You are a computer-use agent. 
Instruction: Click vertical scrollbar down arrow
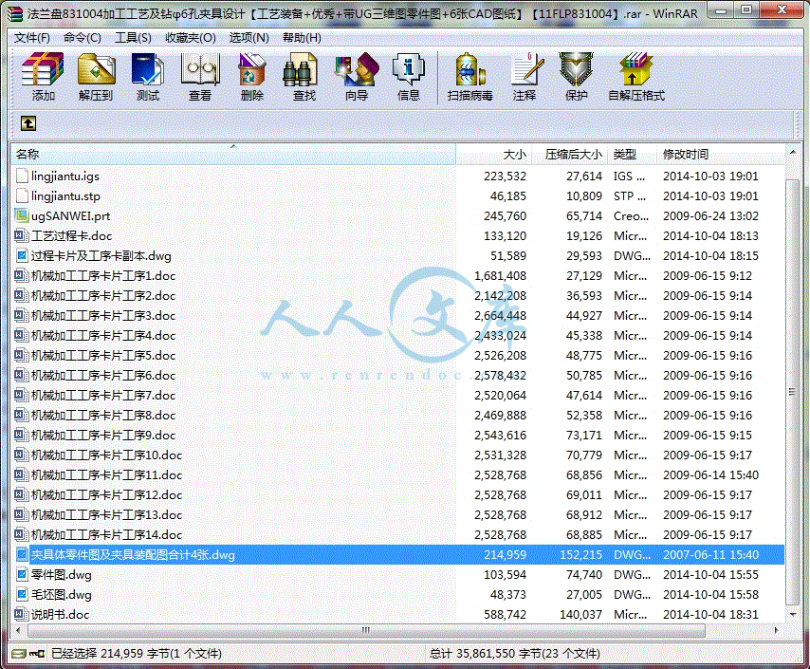pyautogui.click(x=792, y=614)
